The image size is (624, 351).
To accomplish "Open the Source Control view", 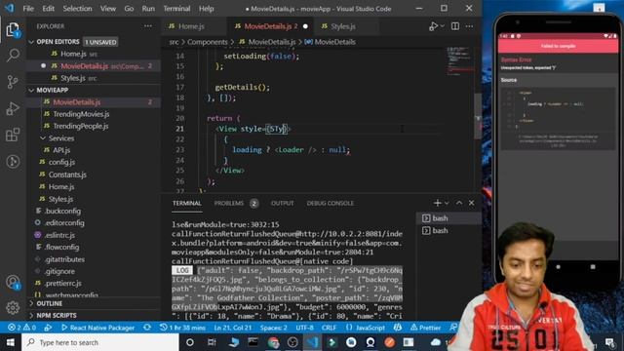I will tap(13, 82).
